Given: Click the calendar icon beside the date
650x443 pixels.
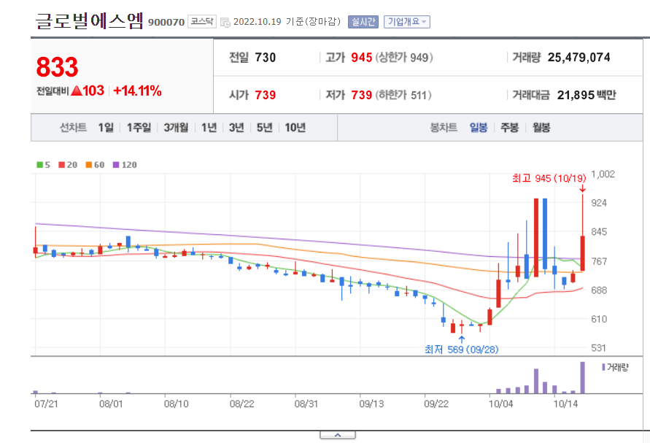Looking at the screenshot, I should tap(225, 22).
